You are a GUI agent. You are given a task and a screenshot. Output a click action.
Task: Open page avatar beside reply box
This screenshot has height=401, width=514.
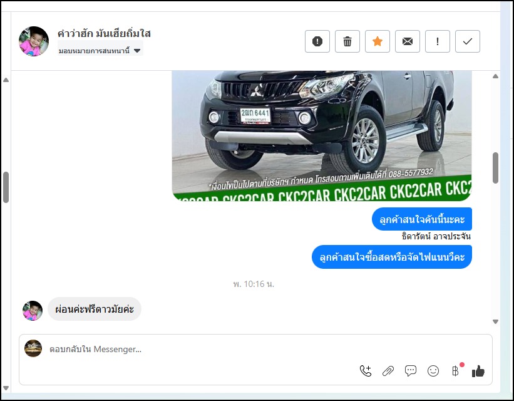pyautogui.click(x=33, y=348)
